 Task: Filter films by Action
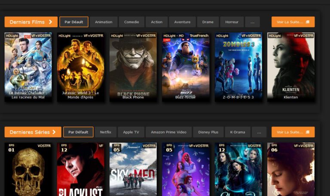point(156,22)
